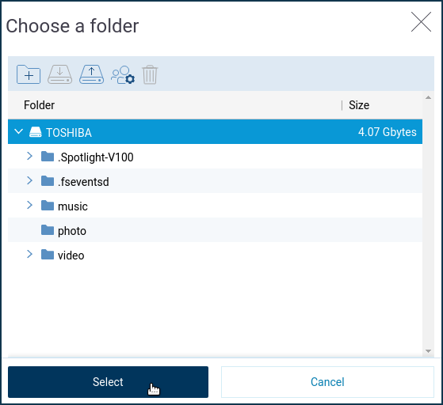Click the Cancel button
The image size is (443, 405).
tap(327, 382)
